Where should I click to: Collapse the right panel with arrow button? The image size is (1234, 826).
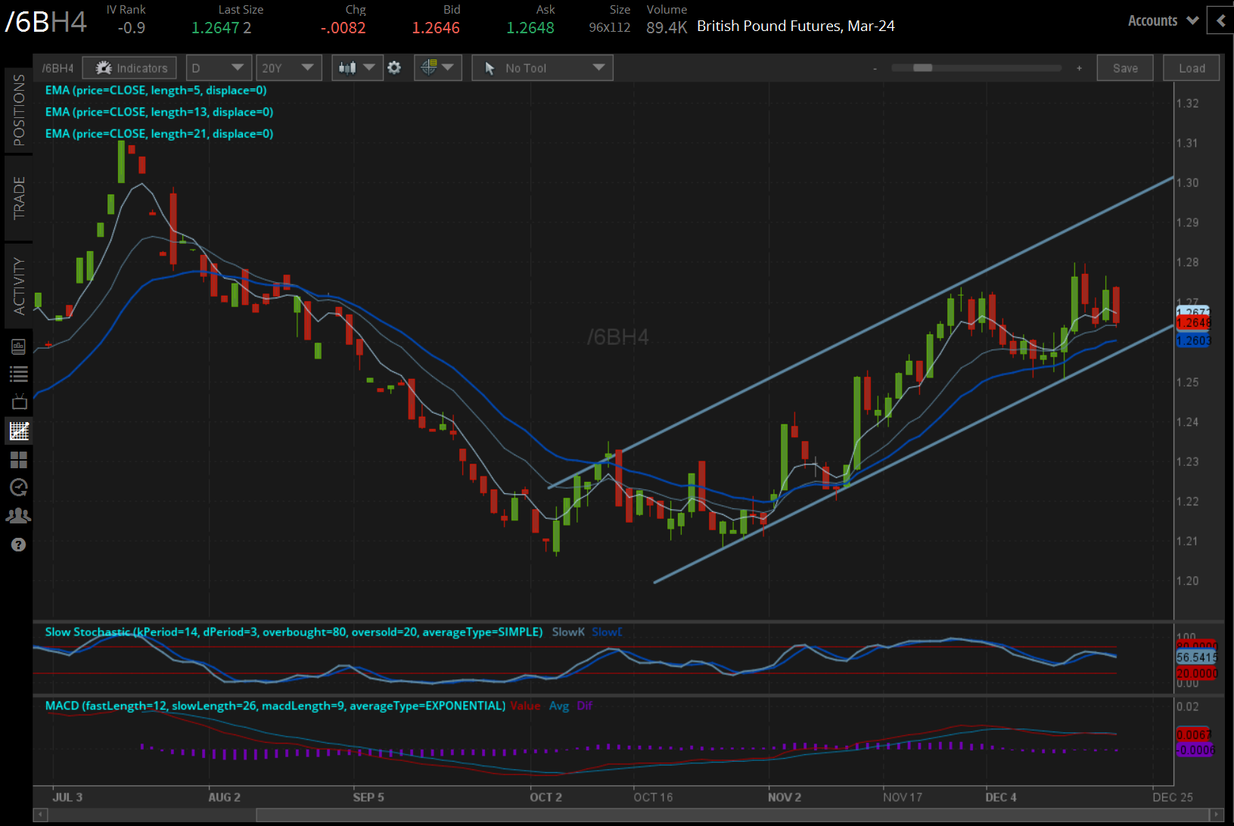pos(1220,21)
